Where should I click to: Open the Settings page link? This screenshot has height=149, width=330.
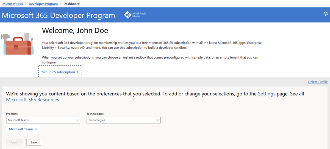266,94
